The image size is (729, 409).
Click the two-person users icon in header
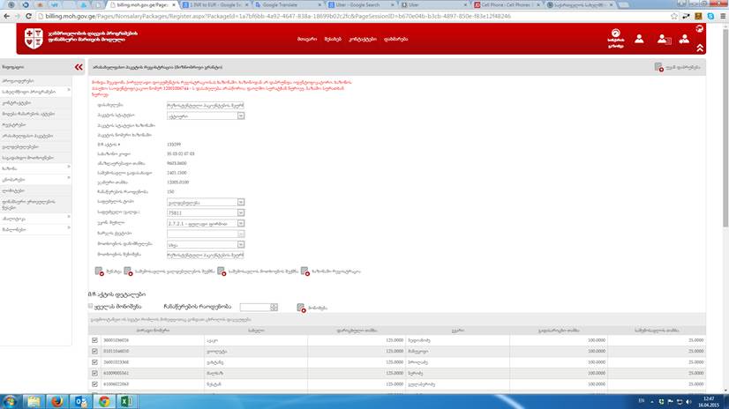coord(663,39)
